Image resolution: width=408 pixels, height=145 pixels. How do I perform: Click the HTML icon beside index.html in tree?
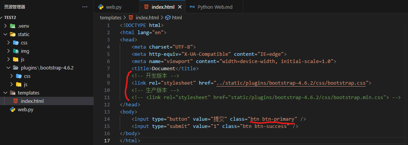tap(16, 101)
